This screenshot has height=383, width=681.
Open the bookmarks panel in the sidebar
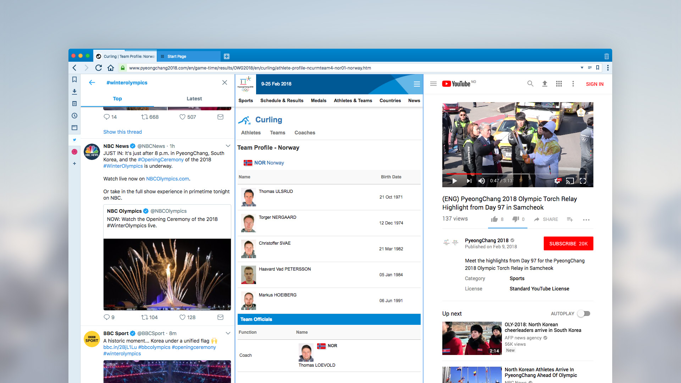point(74,79)
